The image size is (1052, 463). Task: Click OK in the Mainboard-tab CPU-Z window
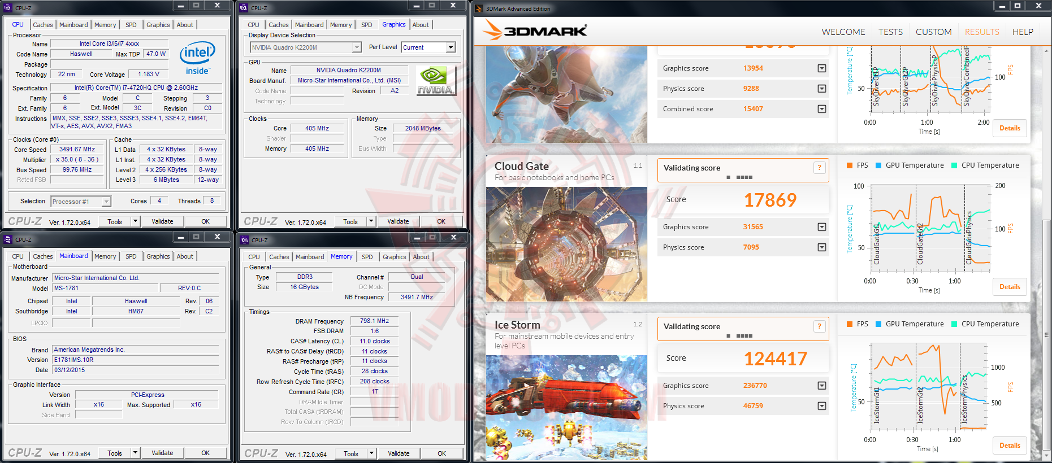click(x=205, y=453)
